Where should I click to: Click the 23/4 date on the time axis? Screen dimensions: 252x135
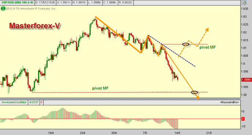pos(82,133)
